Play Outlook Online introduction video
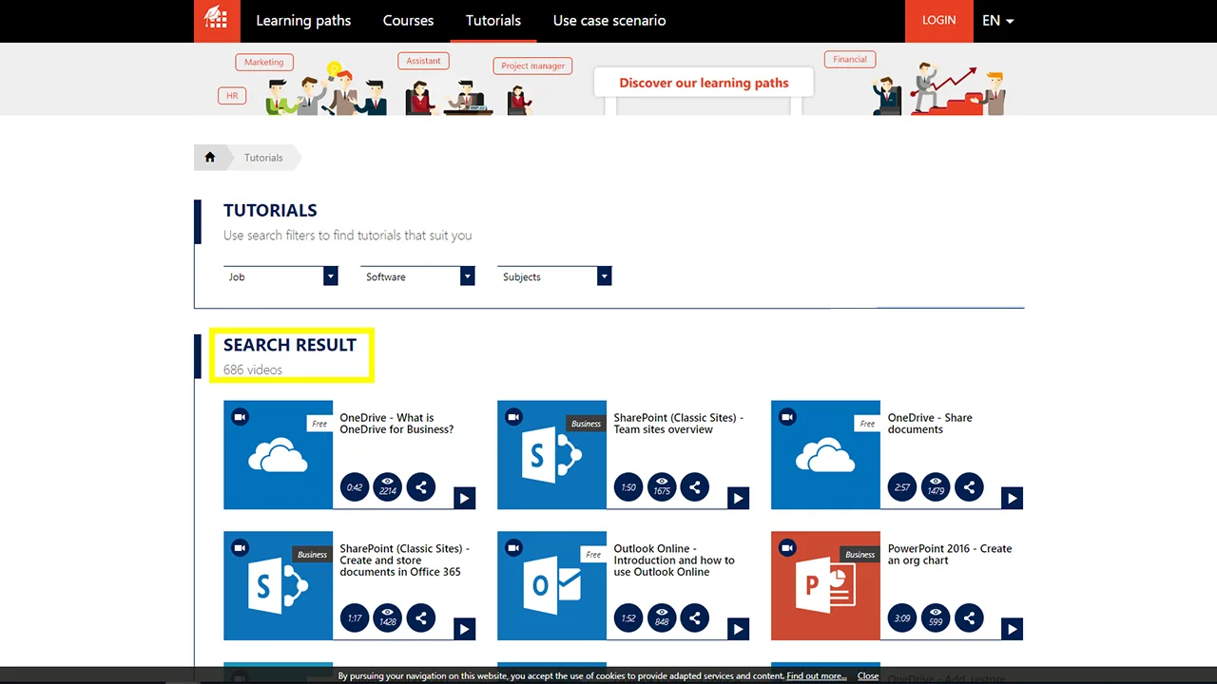The width and height of the screenshot is (1217, 684). point(738,629)
